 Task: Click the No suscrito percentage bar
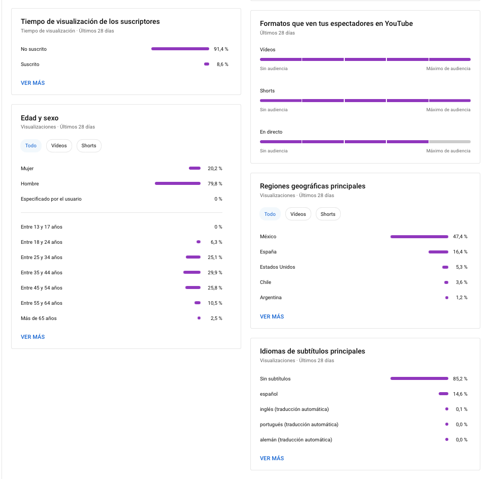coord(180,49)
